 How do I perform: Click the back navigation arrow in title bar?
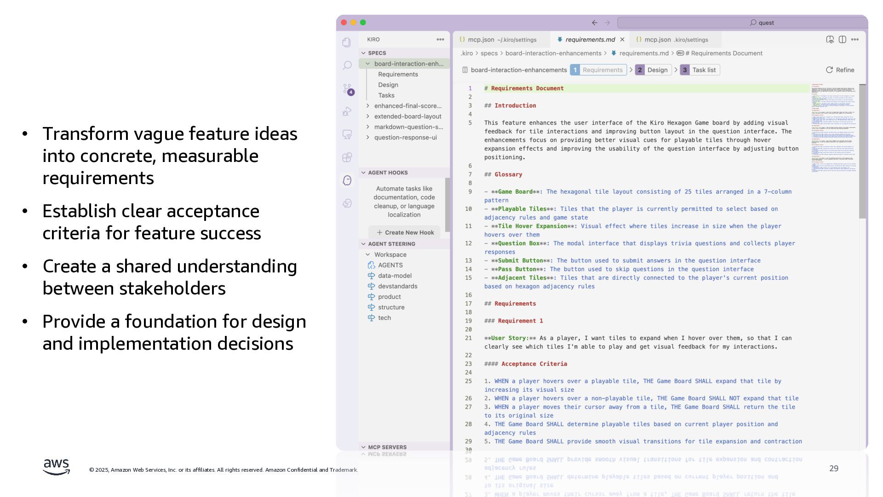(595, 23)
